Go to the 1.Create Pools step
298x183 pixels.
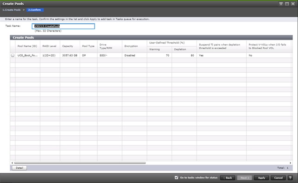pos(12,10)
